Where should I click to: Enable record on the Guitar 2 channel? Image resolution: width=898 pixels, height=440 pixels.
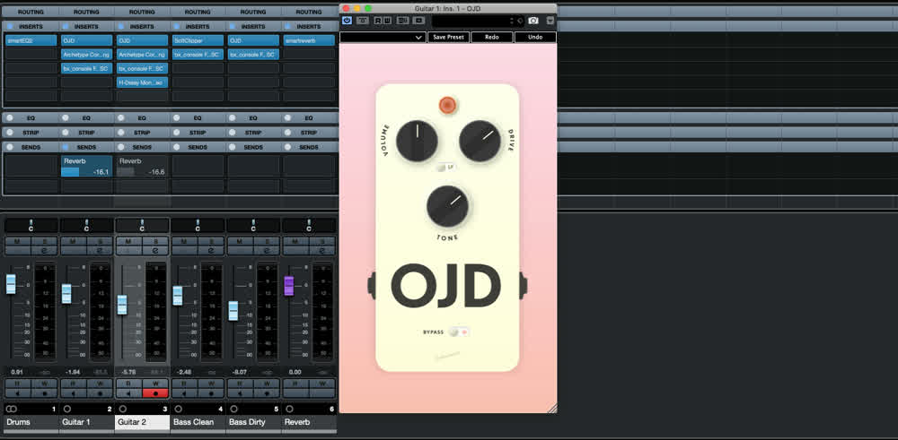[155, 393]
